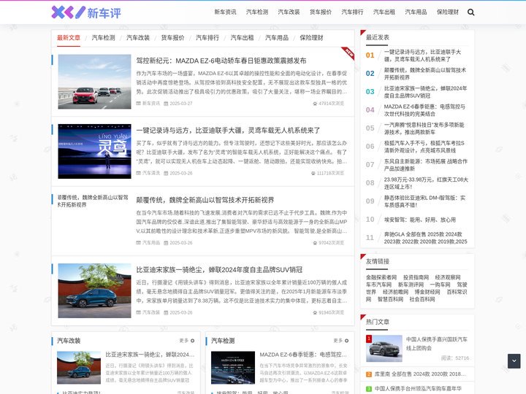Image resolution: width=526 pixels, height=394 pixels.
Task: Visit 博金财经网 friend link
Action: pos(427,292)
